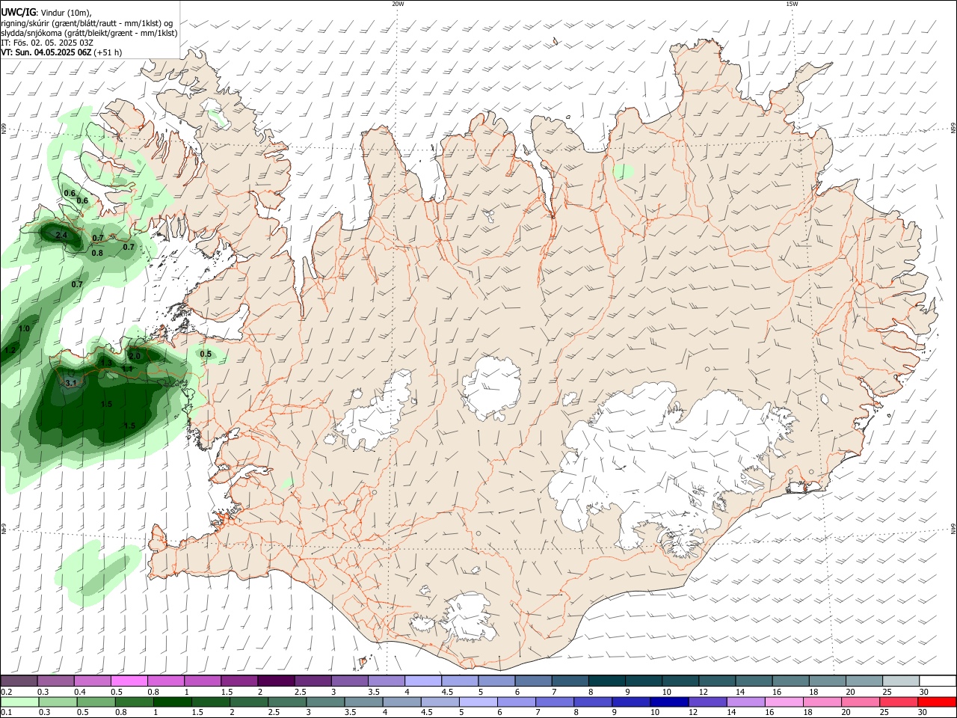Click the 30 label under the red swatch
This screenshot has height=718, width=957.
click(923, 712)
